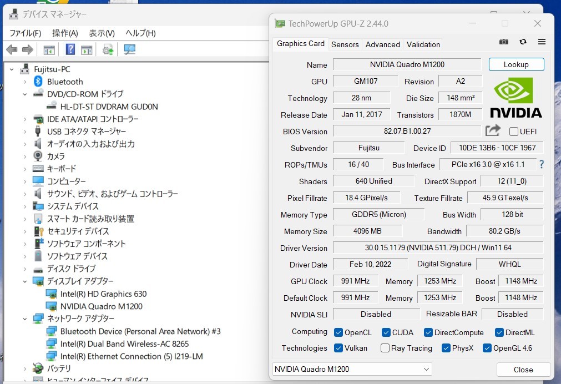Collapse the DVD/CD-ROM ドライブ node
This screenshot has height=384, width=561.
coord(24,94)
